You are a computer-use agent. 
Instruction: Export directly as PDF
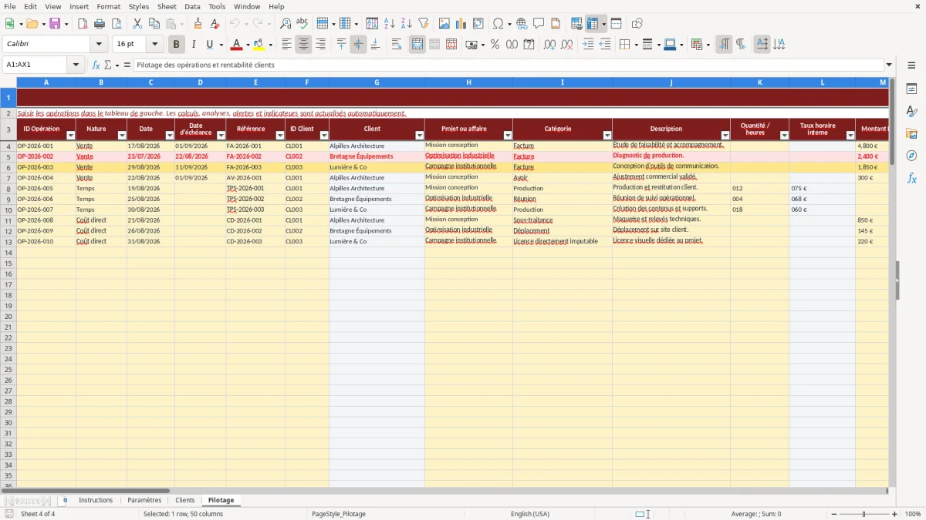tap(82, 24)
